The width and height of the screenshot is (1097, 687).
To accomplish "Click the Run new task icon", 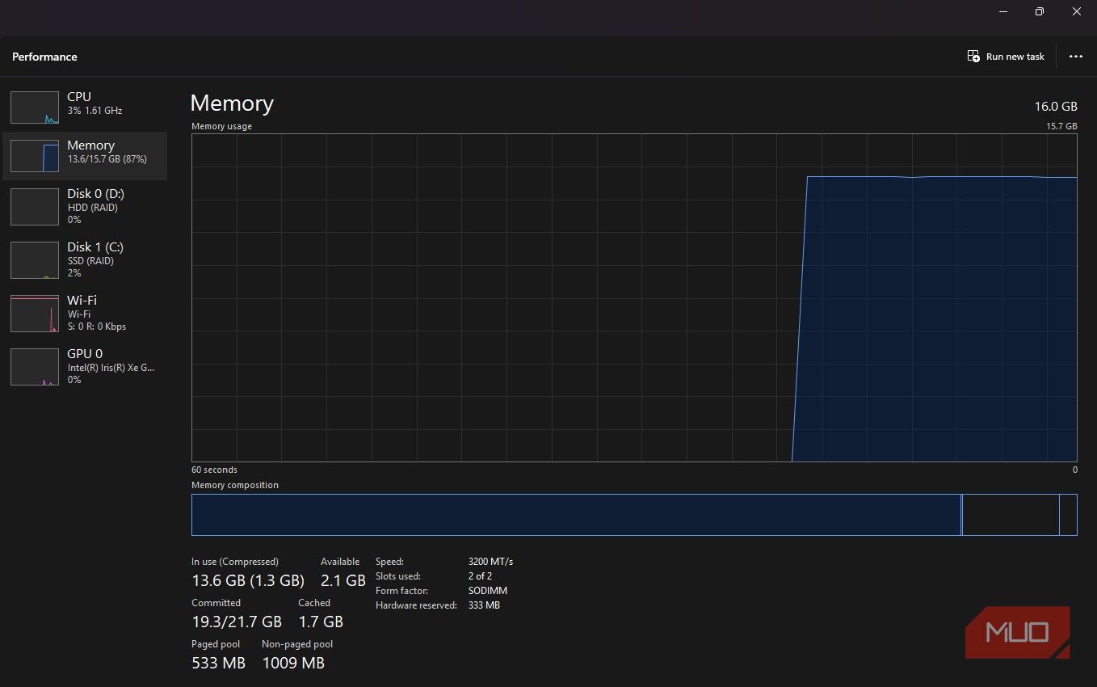I will (x=973, y=57).
